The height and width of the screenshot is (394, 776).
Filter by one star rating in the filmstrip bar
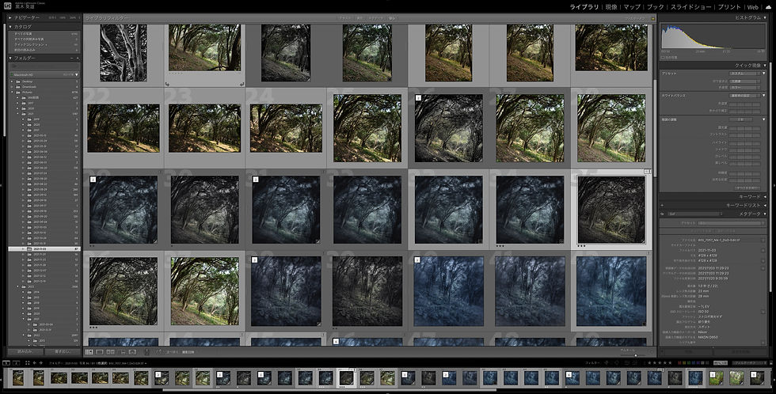tap(649, 362)
